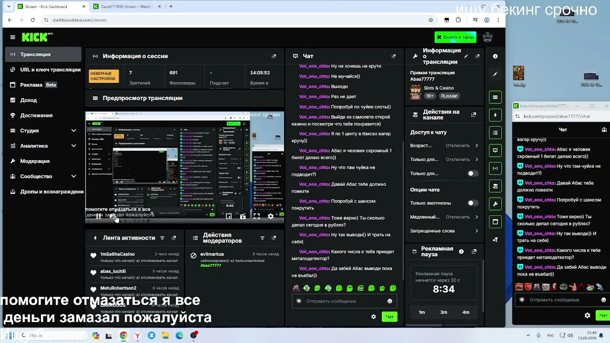Toggle stream preview widget in right toolbar
Viewport: 610px width, 343px height.
[x=495, y=97]
